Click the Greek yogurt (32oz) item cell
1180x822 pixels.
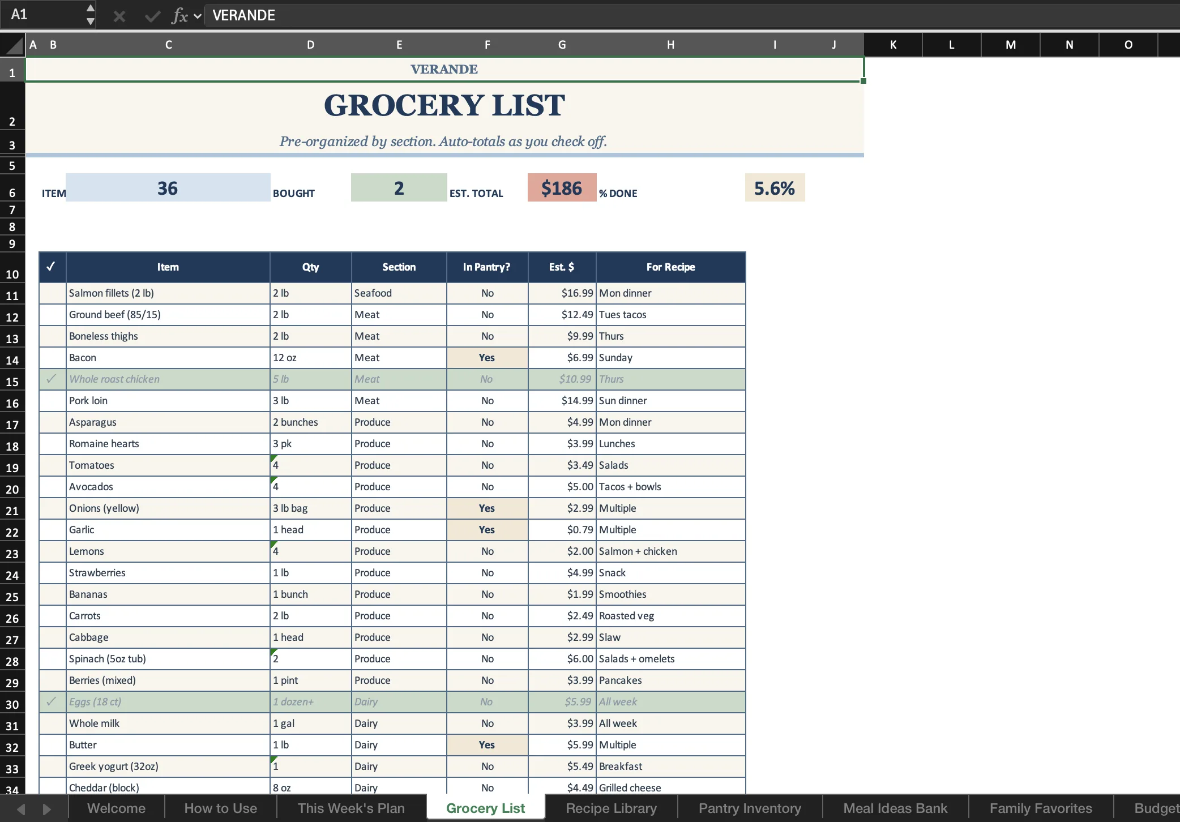[x=168, y=767]
